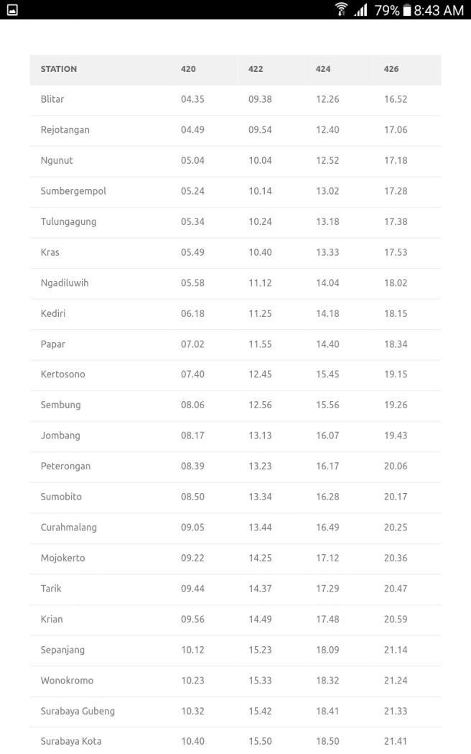
Task: Tap the Surabaya Gubeng station name
Action: coord(78,711)
